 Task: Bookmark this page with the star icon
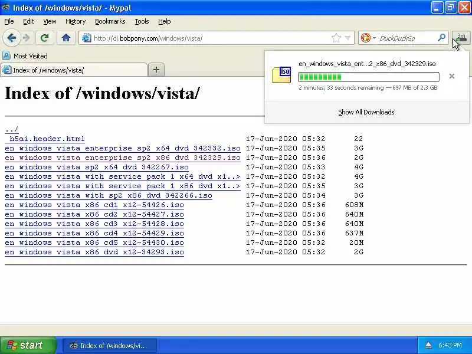coord(336,38)
